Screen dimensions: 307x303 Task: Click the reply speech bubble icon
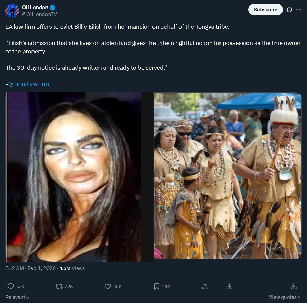point(11,286)
